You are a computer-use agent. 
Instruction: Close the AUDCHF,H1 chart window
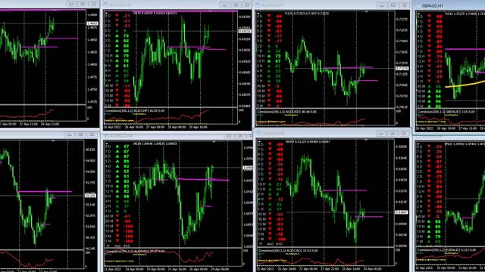point(247,5)
